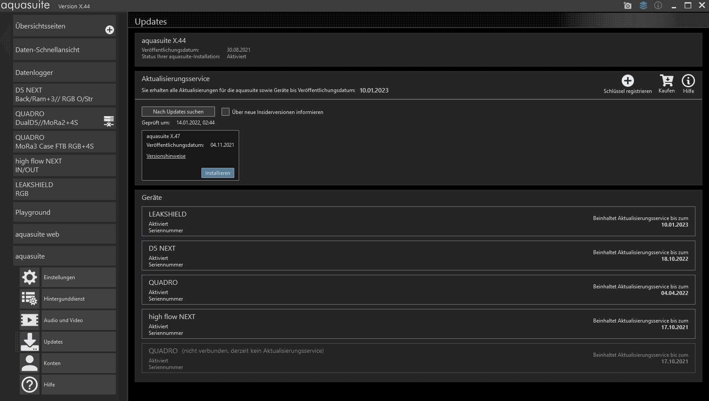The height and width of the screenshot is (401, 709).
Task: Click the Schlüssel registrieren plus icon
Action: tap(628, 81)
